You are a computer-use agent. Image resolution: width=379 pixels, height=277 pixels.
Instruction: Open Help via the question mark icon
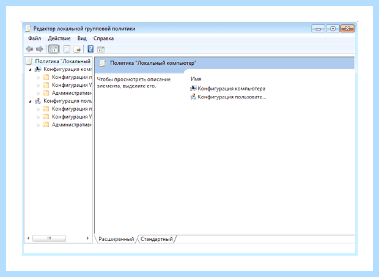(x=90, y=49)
